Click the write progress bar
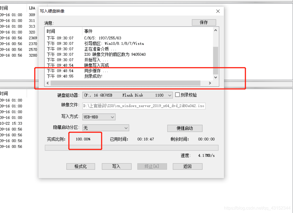 131,148
